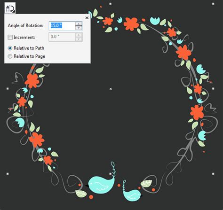Increase Angle of Rotation with up arrow
Viewport: 223px width, 210px height.
[x=79, y=23]
